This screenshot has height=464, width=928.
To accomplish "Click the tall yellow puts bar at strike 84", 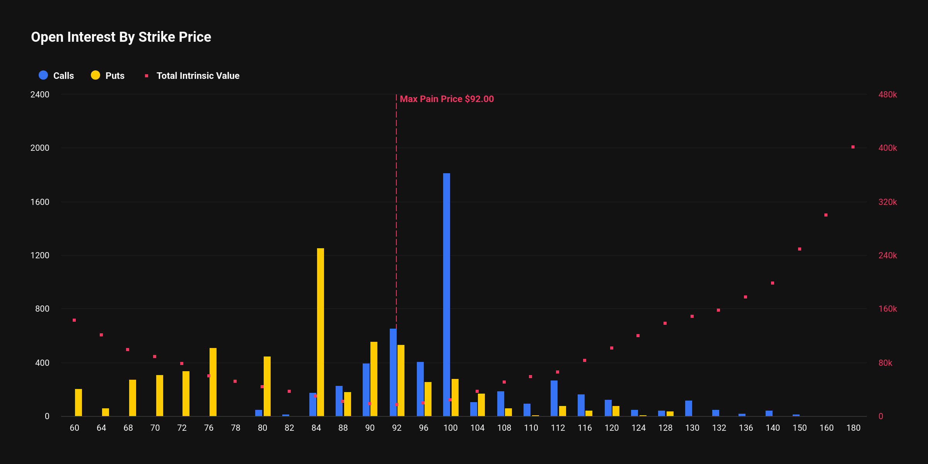I will (x=321, y=333).
